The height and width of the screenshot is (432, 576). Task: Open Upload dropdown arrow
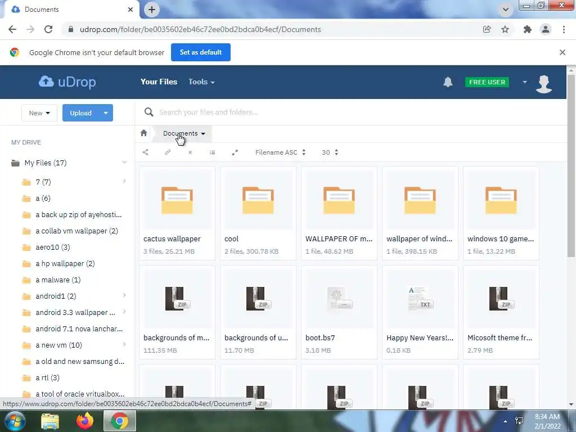click(106, 112)
